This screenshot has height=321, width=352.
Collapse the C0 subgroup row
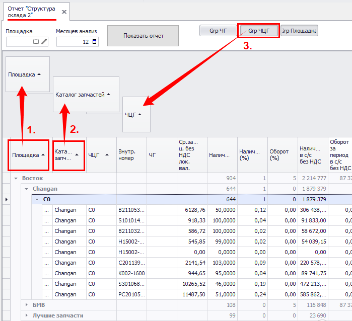[37, 200]
